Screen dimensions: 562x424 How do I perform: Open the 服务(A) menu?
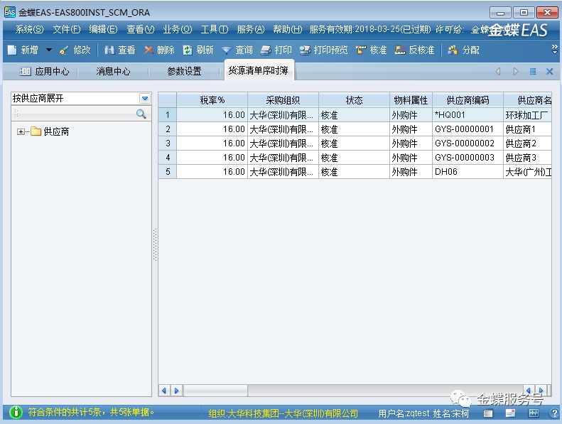coord(251,29)
